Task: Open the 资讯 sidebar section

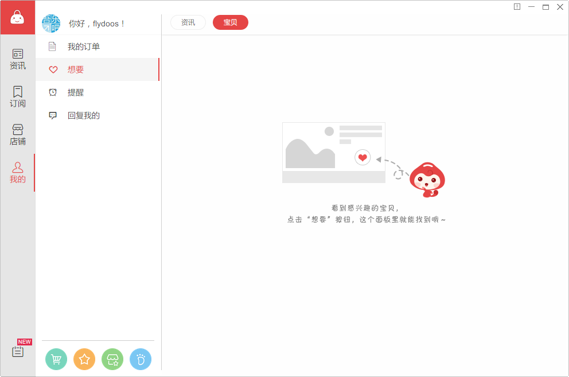Action: tap(17, 59)
